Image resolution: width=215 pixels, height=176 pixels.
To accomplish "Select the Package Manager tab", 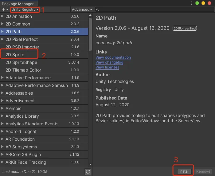I will coord(19,4).
